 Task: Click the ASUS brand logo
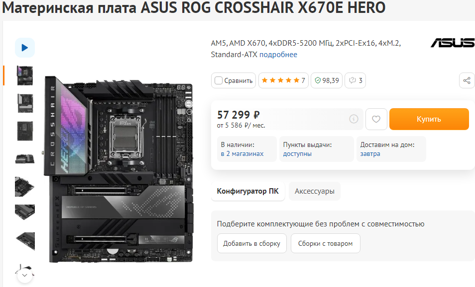point(453,43)
